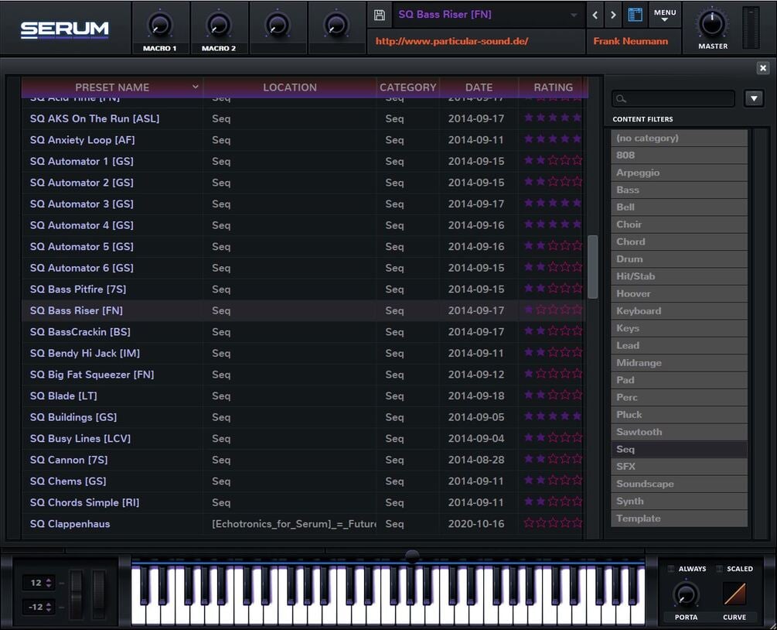Click the Frank Neumann author field
The height and width of the screenshot is (630, 777).
tap(631, 41)
